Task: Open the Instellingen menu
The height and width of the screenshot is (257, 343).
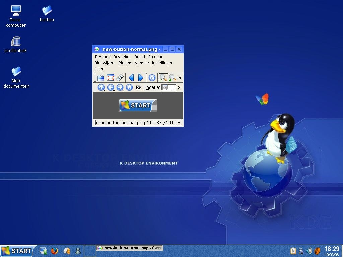Action: pos(162,63)
